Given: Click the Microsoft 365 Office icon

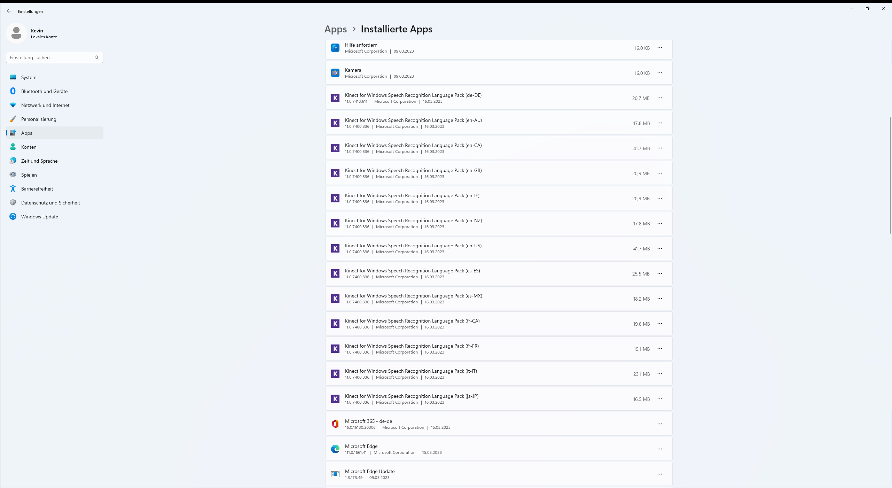Looking at the screenshot, I should tap(335, 424).
